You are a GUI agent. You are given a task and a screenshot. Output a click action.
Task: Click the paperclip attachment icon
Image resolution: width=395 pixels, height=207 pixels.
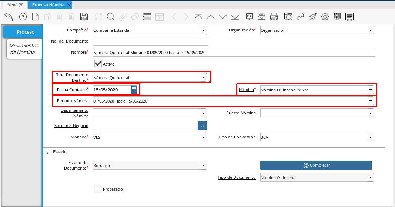click(x=123, y=17)
